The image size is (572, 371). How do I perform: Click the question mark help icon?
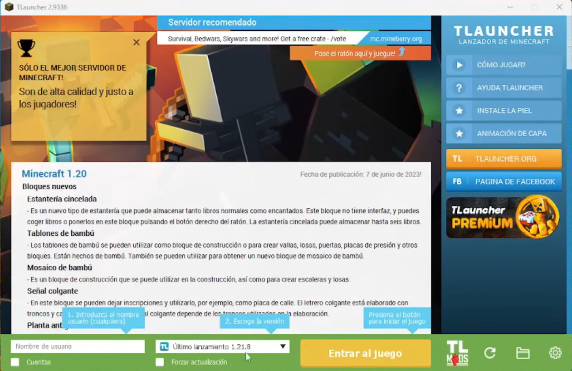[459, 88]
